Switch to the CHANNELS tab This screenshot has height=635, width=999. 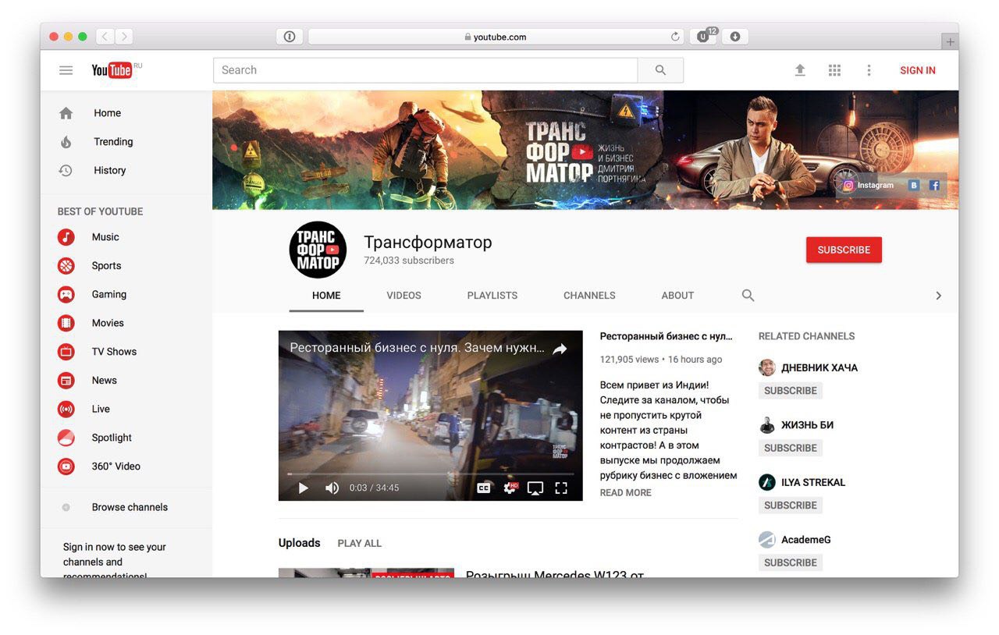pos(589,296)
